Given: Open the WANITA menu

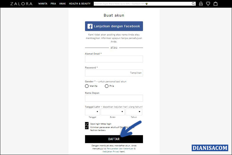Looking at the screenshot, I should pos(43,4).
